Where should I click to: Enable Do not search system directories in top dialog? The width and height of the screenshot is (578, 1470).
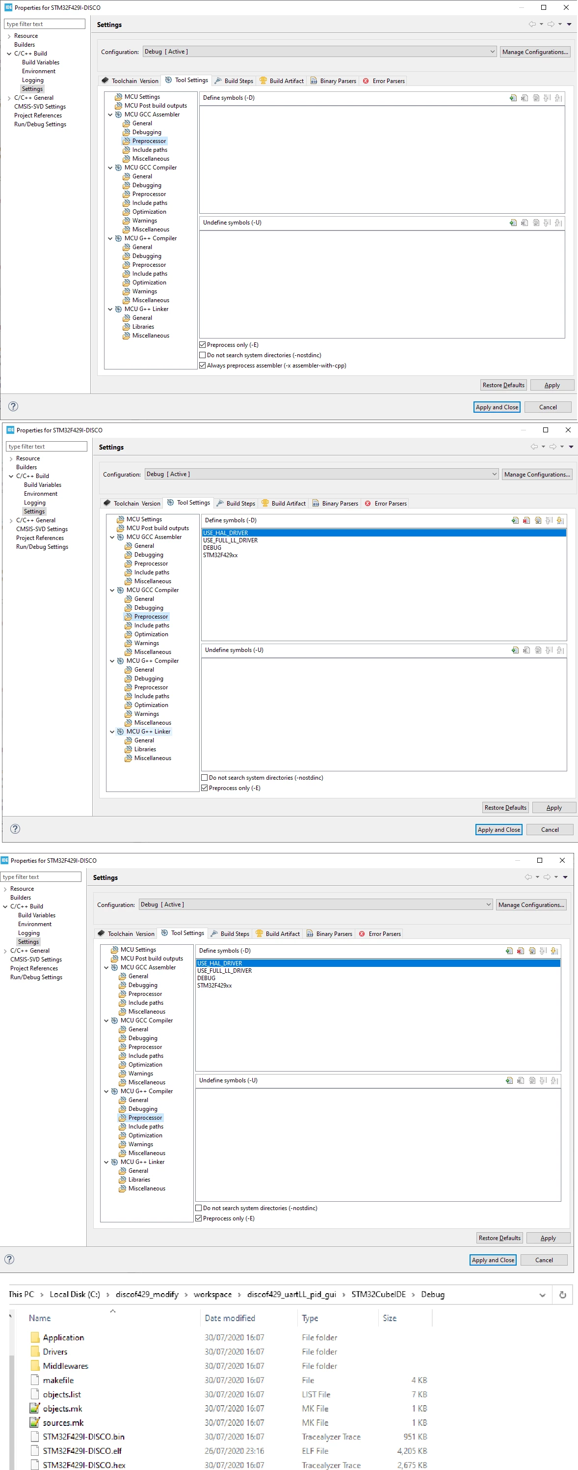pyautogui.click(x=202, y=355)
